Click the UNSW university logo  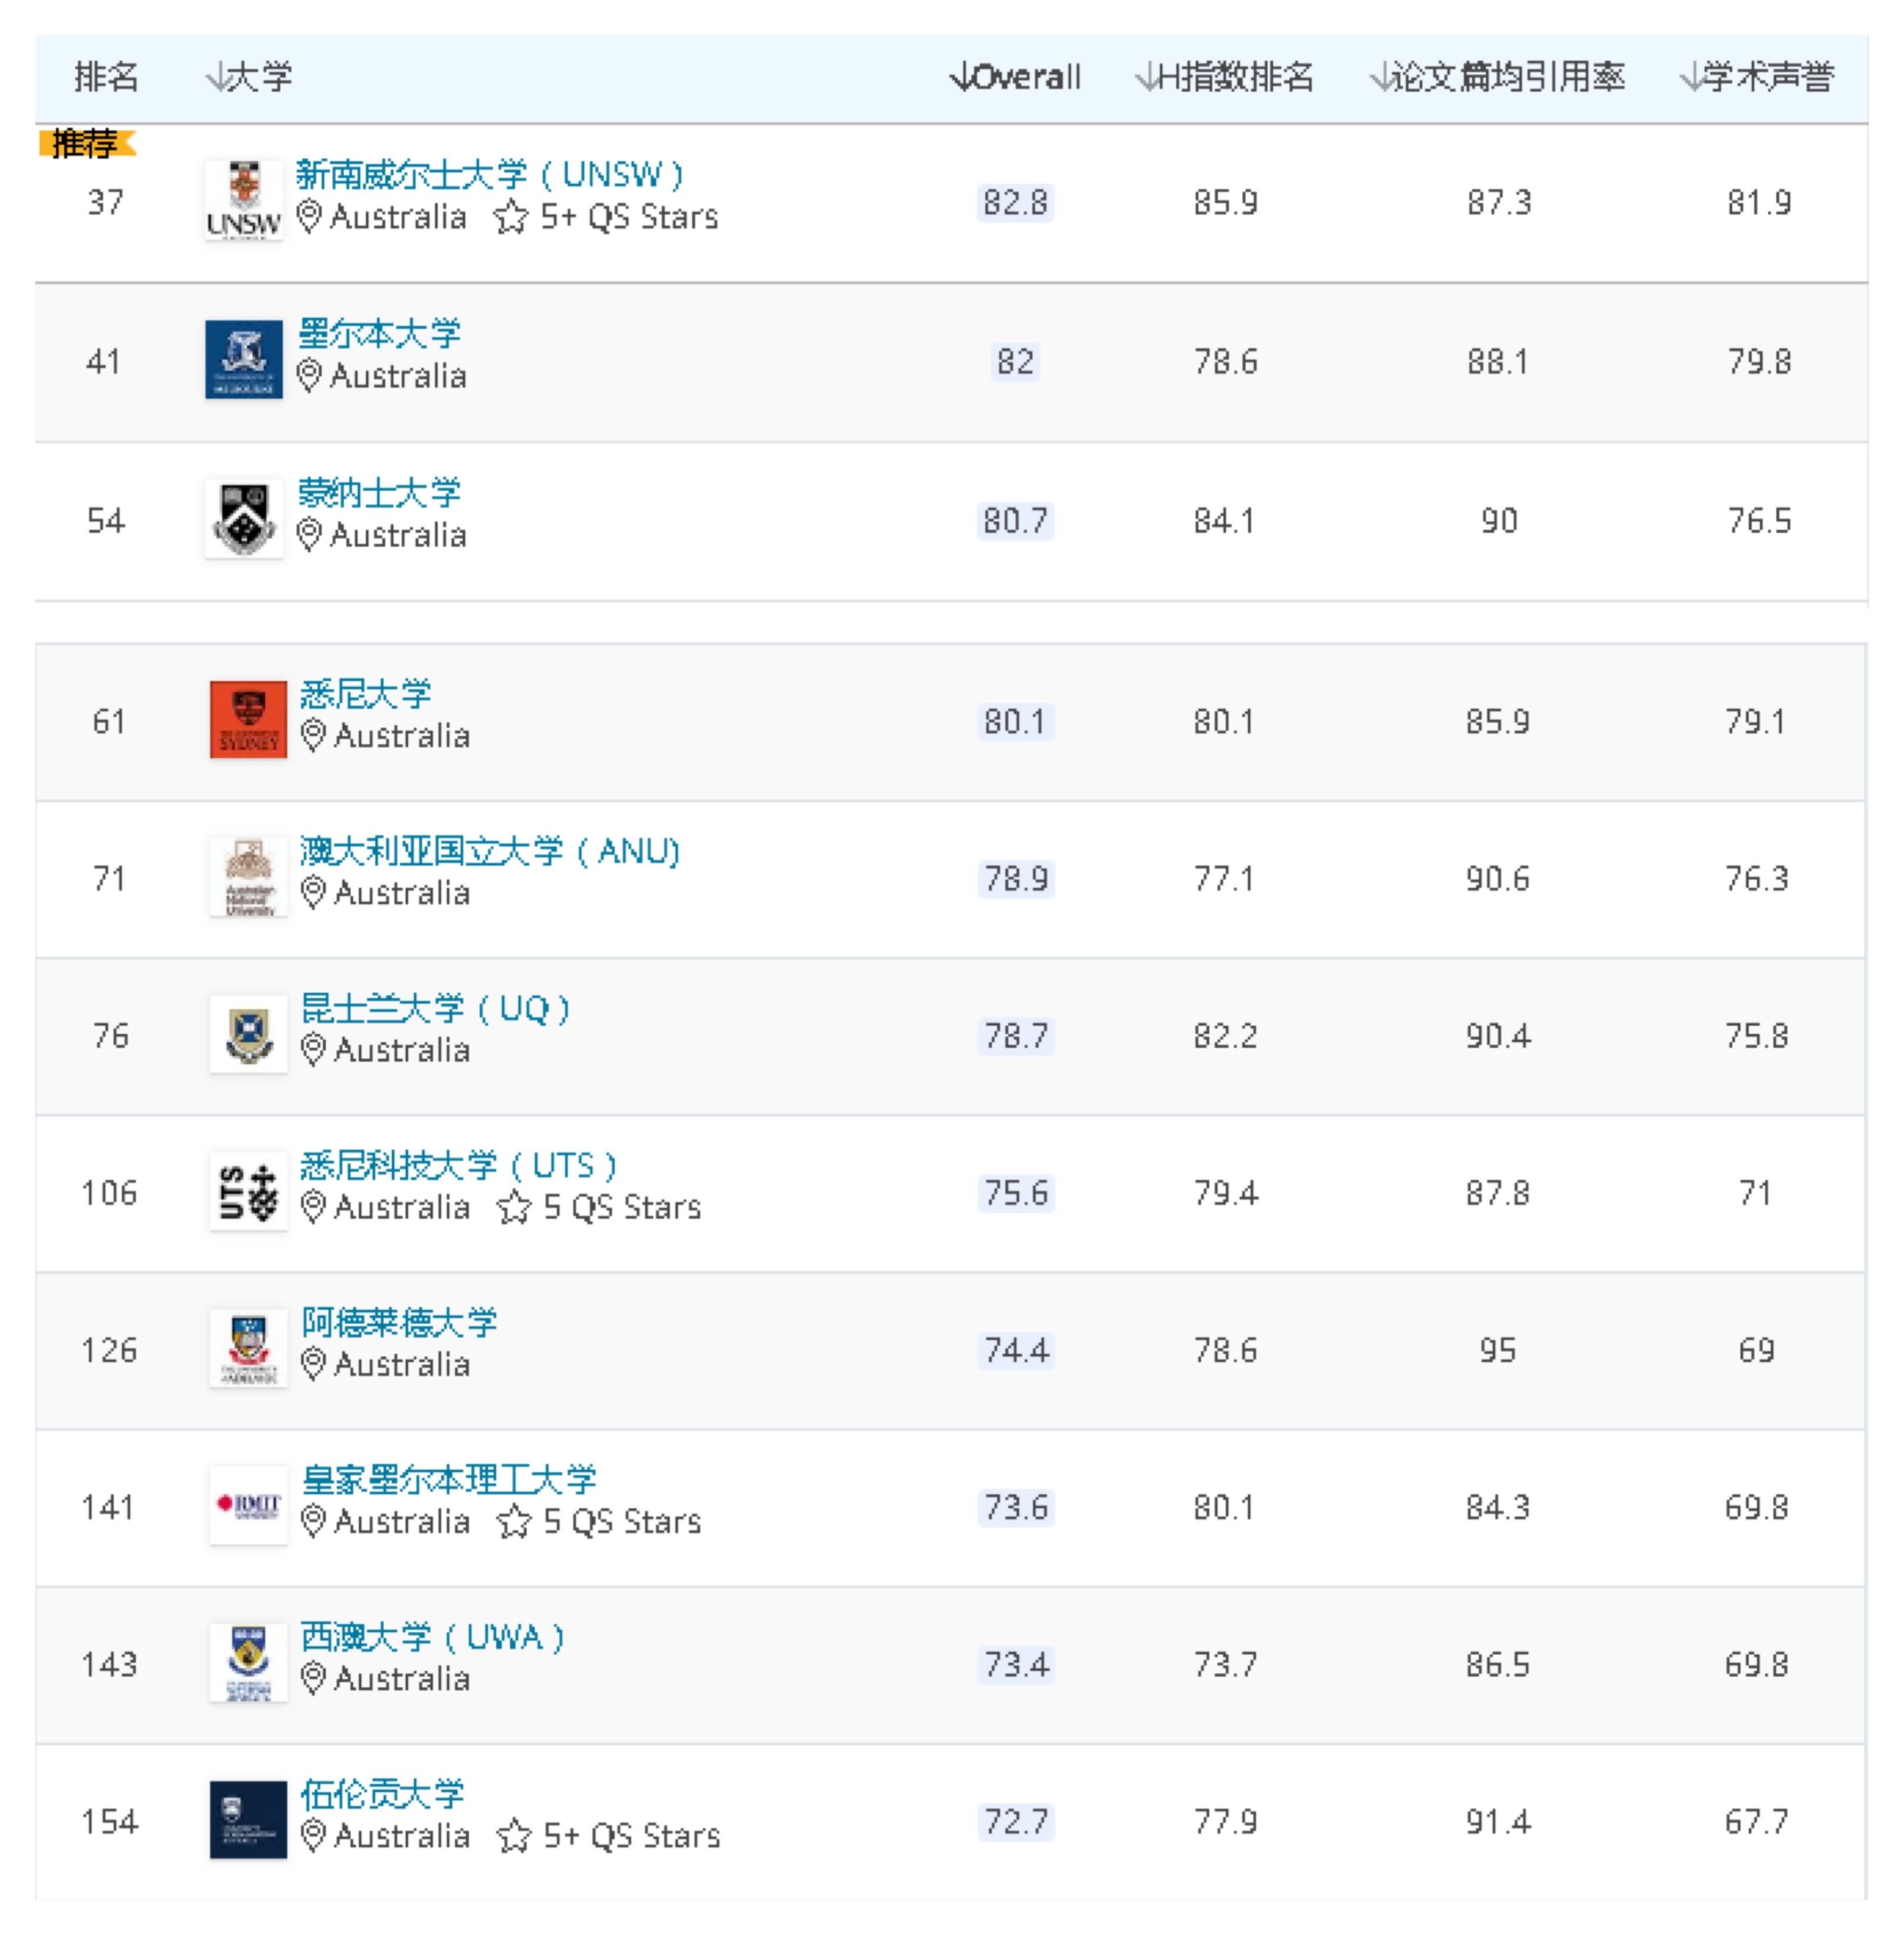tap(243, 200)
